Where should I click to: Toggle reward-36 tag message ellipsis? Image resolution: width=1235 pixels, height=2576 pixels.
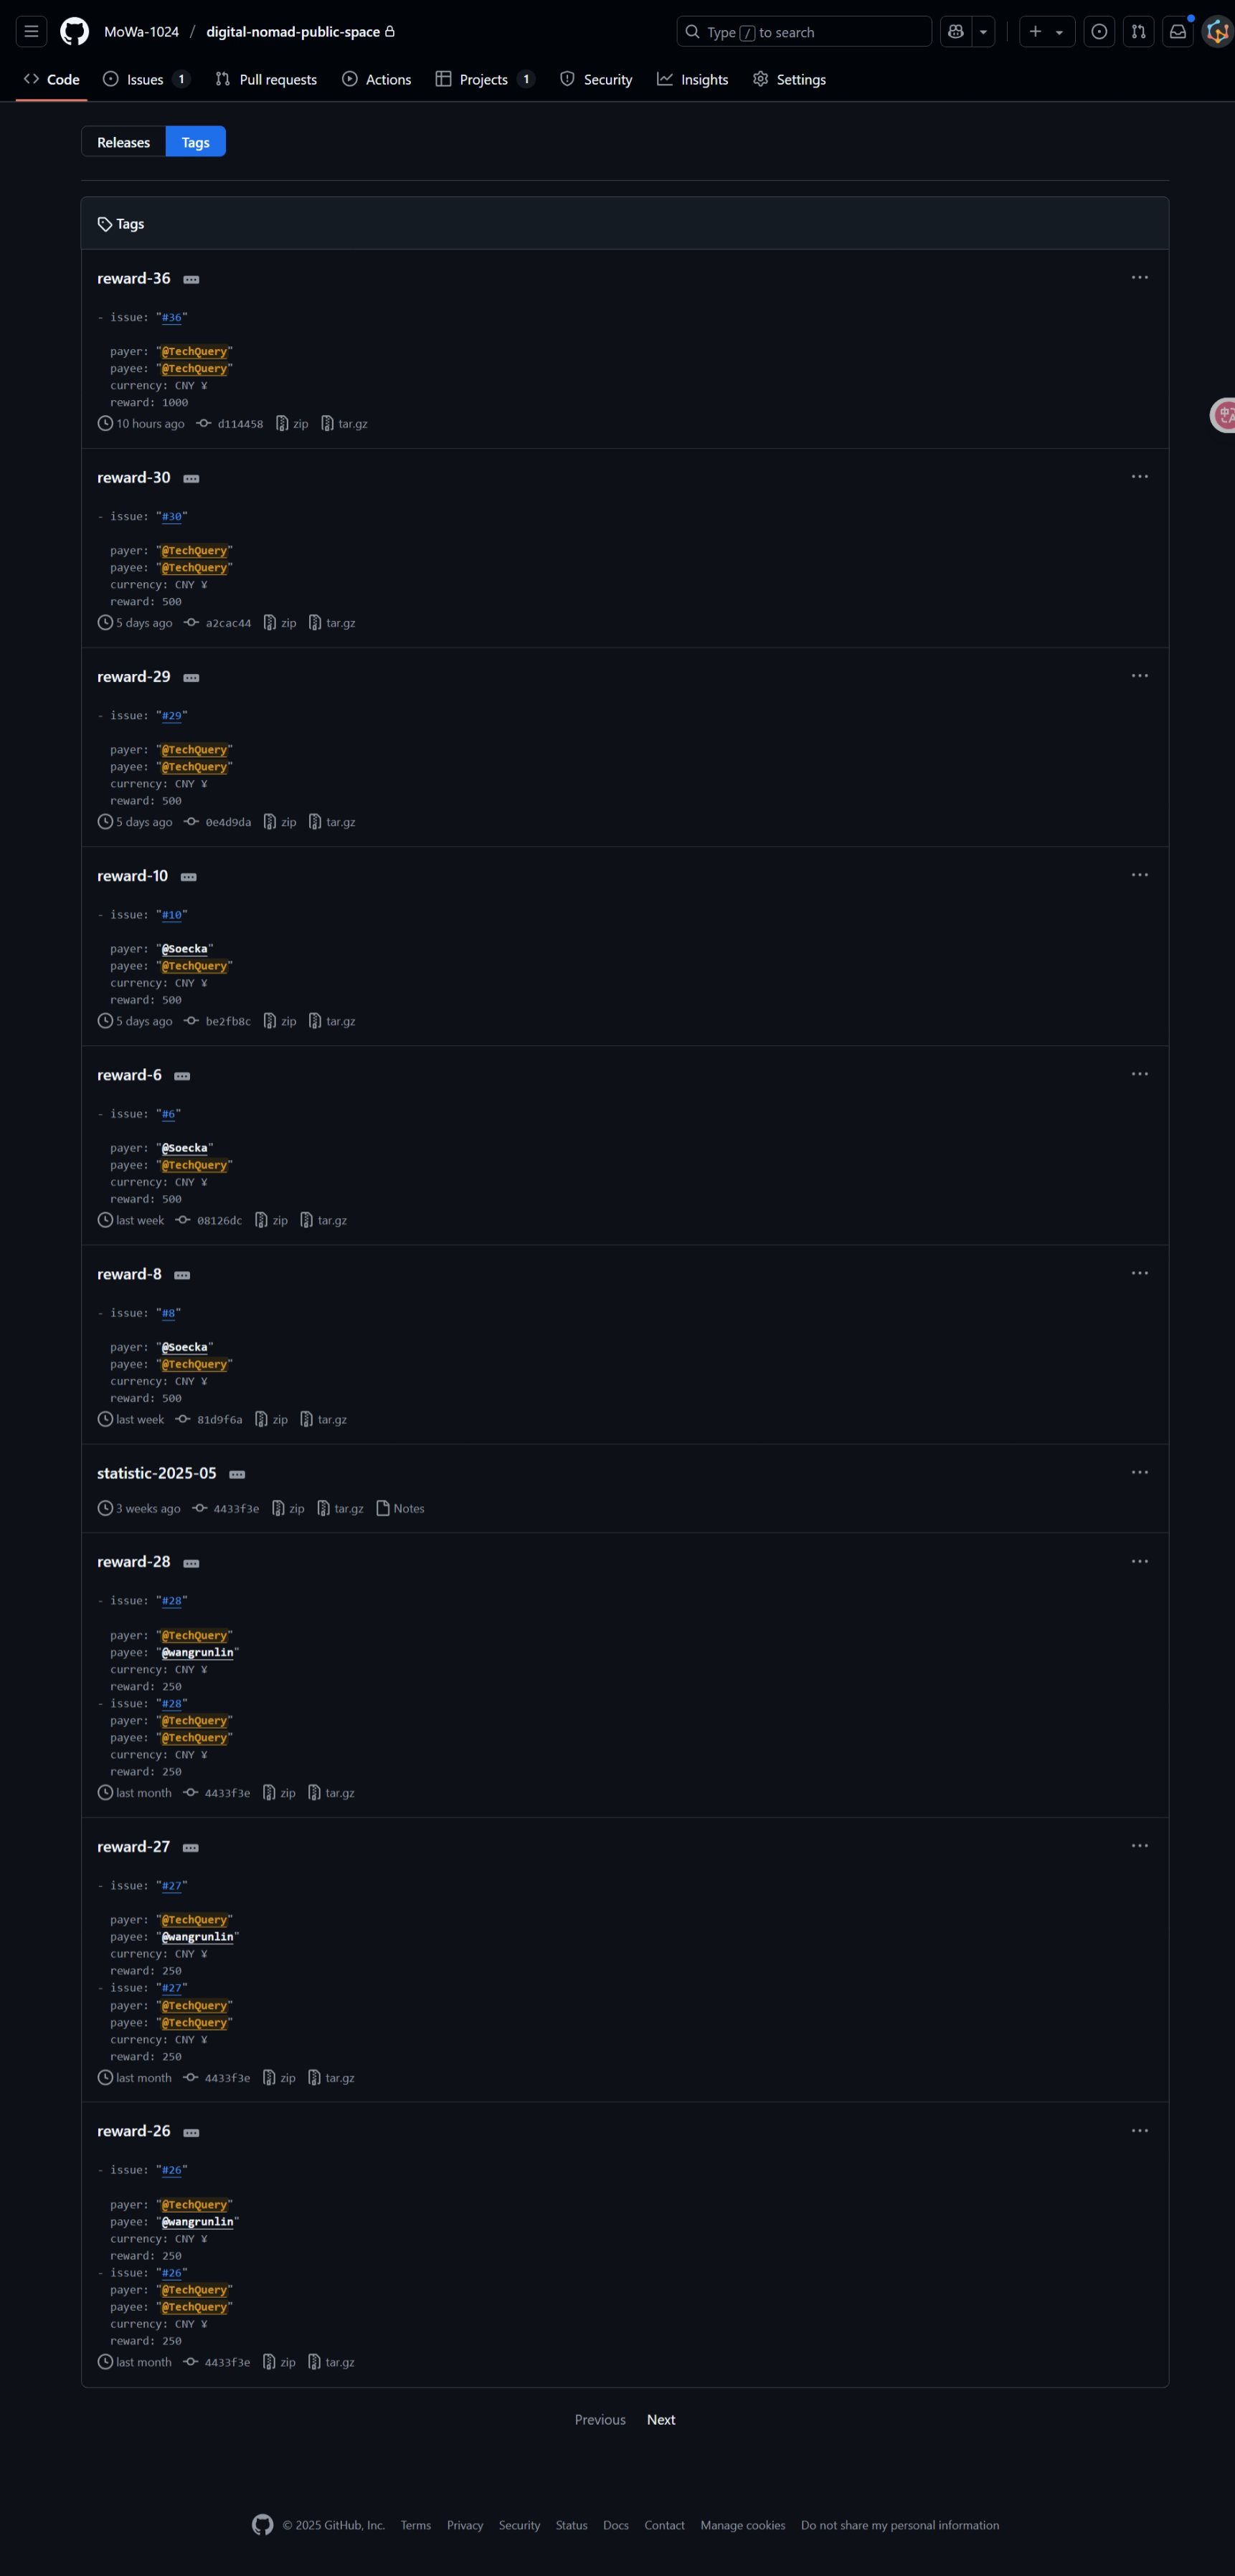191,280
